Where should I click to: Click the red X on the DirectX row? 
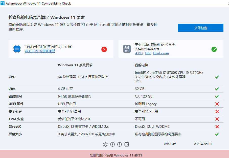click(x=217, y=127)
